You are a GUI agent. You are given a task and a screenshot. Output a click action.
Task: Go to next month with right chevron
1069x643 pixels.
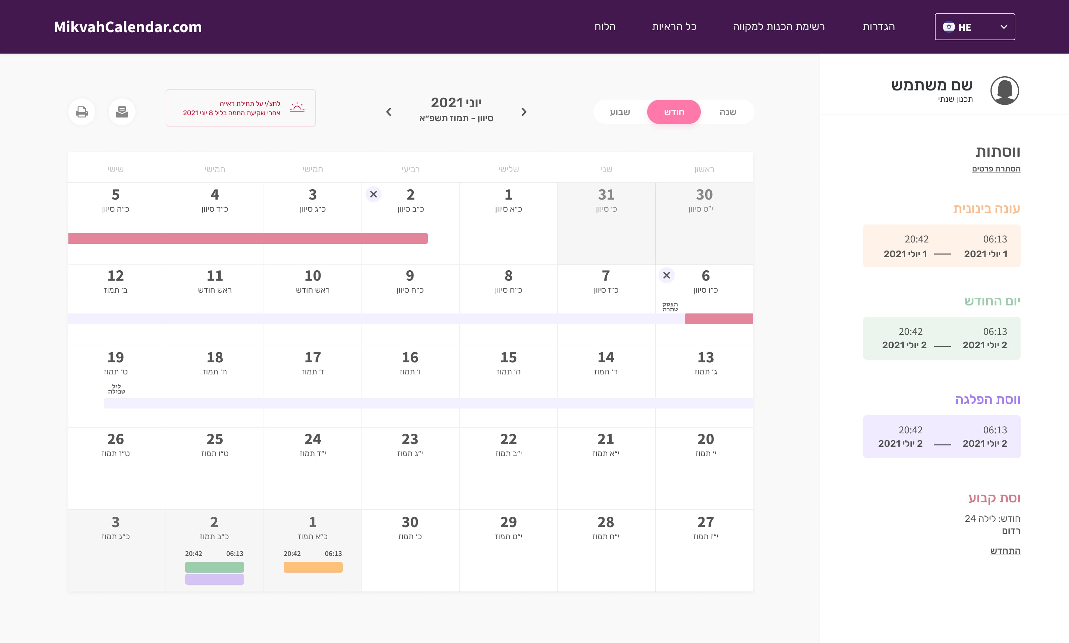[524, 112]
